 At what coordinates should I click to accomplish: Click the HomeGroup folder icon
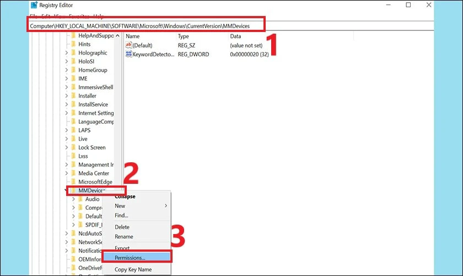click(73, 70)
